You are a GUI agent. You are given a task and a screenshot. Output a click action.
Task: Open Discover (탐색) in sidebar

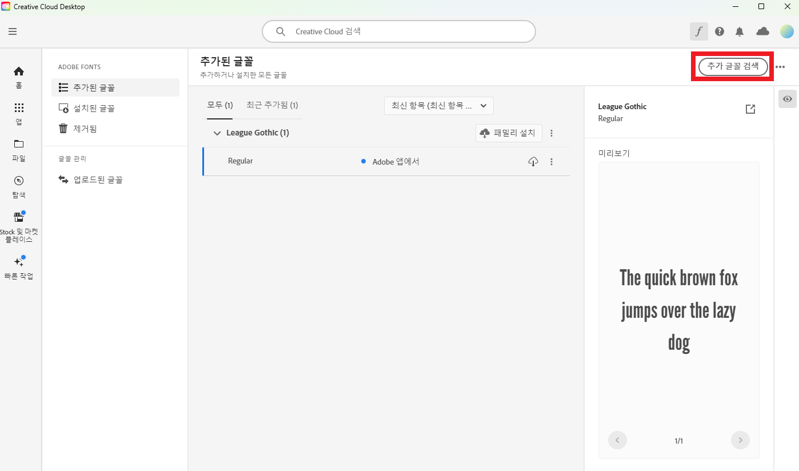click(x=19, y=186)
